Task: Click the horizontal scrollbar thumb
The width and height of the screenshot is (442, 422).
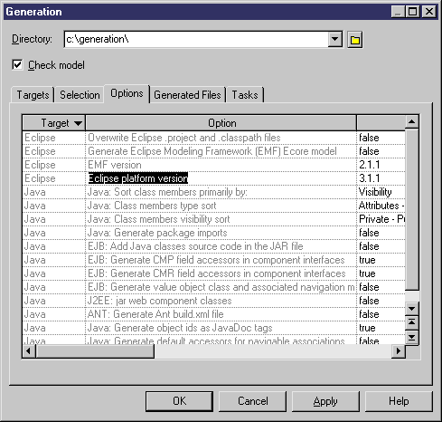Action: click(x=95, y=351)
